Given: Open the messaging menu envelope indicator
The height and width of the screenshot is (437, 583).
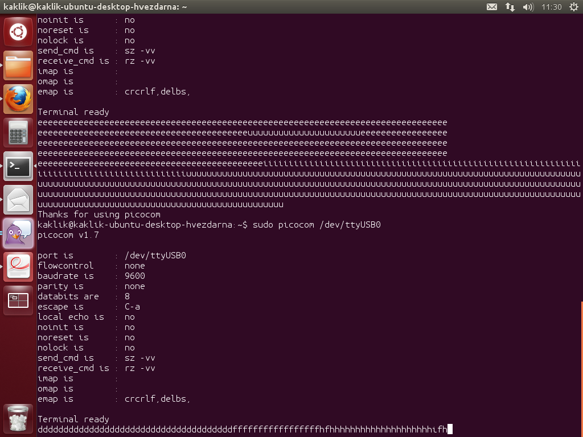Looking at the screenshot, I should click(x=492, y=7).
